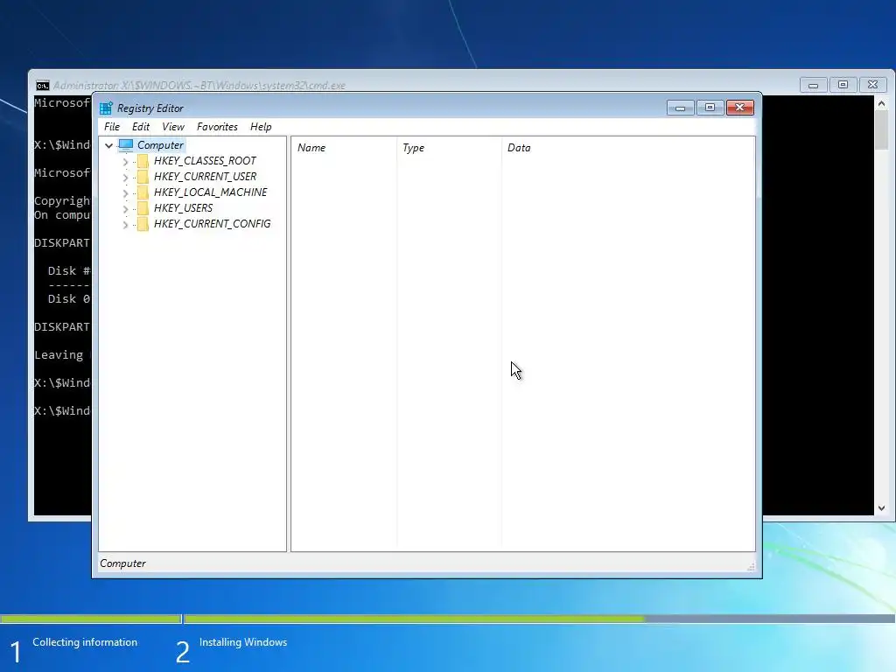
Task: Click the cmd.exe window title text
Action: (x=199, y=86)
